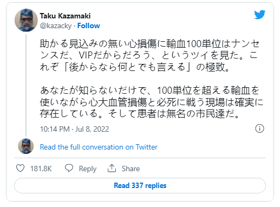The width and height of the screenshot is (280, 207).
Task: Open the Taku Kazamaki display name
Action: click(65, 16)
